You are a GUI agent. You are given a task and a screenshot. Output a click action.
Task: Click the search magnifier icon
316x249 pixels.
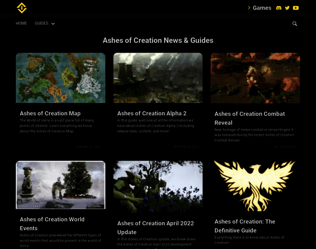tap(295, 24)
